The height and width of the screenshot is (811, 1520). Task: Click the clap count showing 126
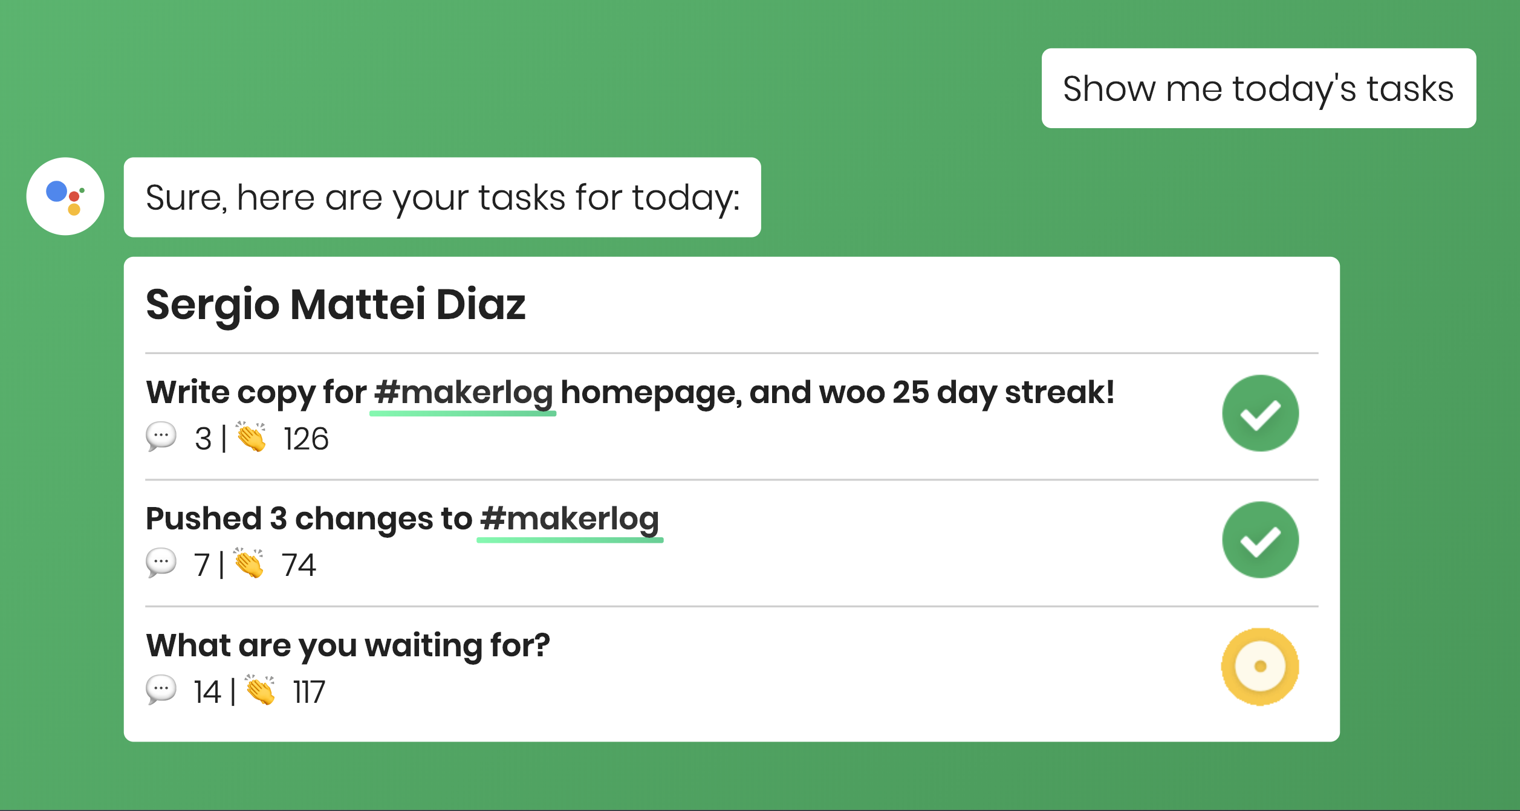point(306,438)
